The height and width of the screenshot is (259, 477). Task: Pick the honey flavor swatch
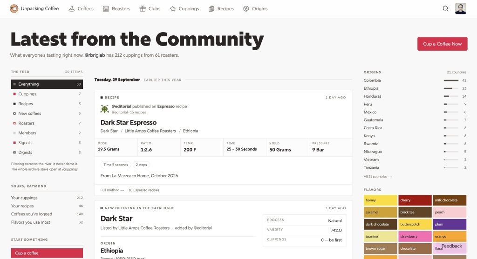(x=380, y=200)
